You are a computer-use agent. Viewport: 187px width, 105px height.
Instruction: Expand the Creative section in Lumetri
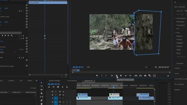point(177,68)
